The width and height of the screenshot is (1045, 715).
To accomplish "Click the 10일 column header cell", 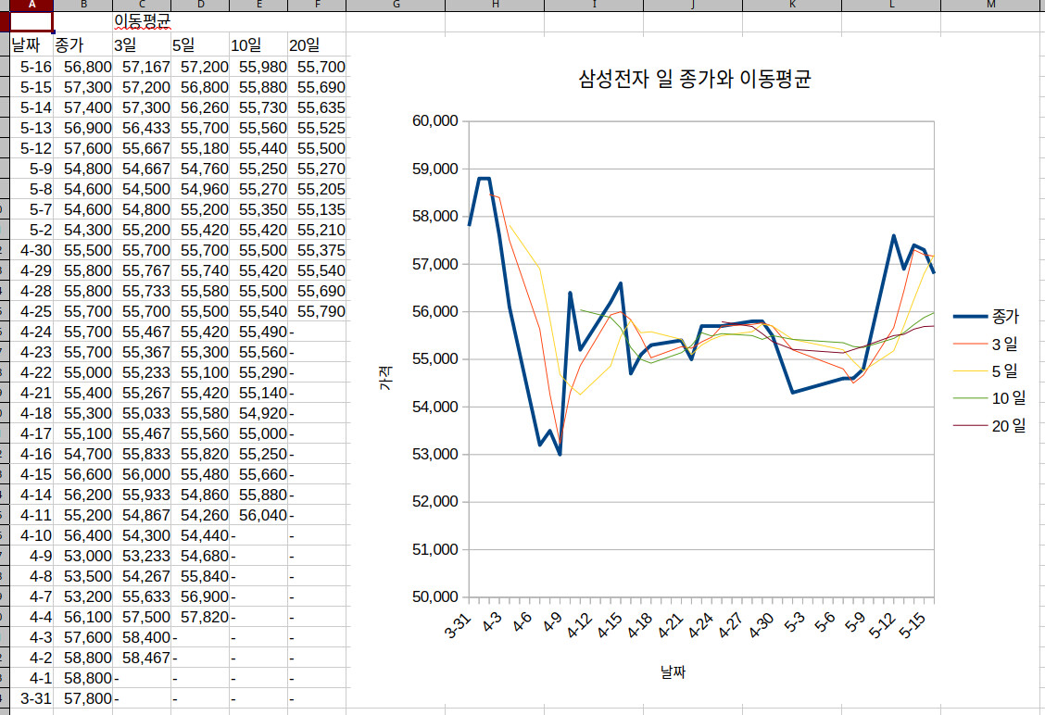I will 258,45.
